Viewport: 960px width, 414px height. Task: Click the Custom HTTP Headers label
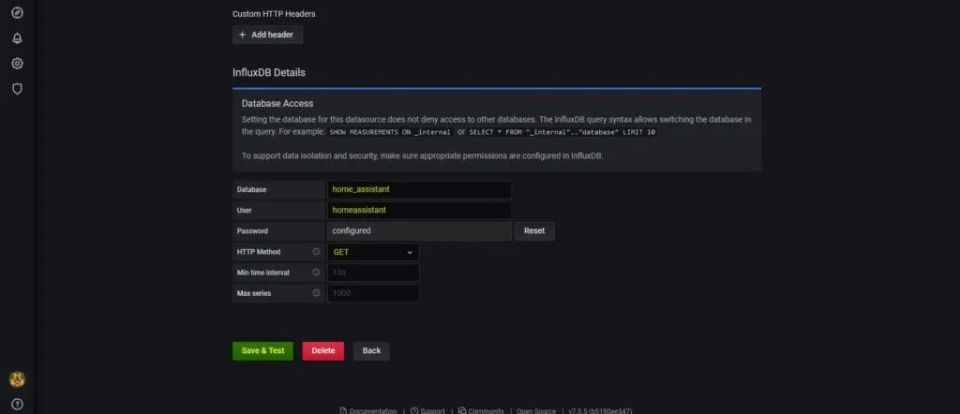pos(275,13)
